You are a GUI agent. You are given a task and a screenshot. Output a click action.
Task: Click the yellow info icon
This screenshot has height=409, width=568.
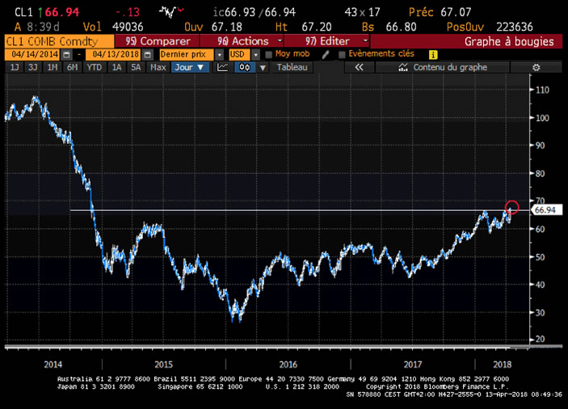[x=433, y=54]
